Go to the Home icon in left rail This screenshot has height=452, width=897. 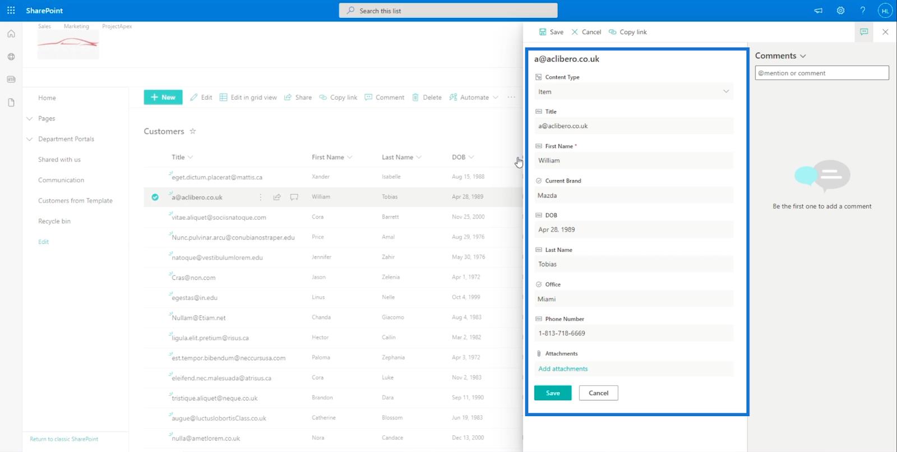[x=11, y=34]
